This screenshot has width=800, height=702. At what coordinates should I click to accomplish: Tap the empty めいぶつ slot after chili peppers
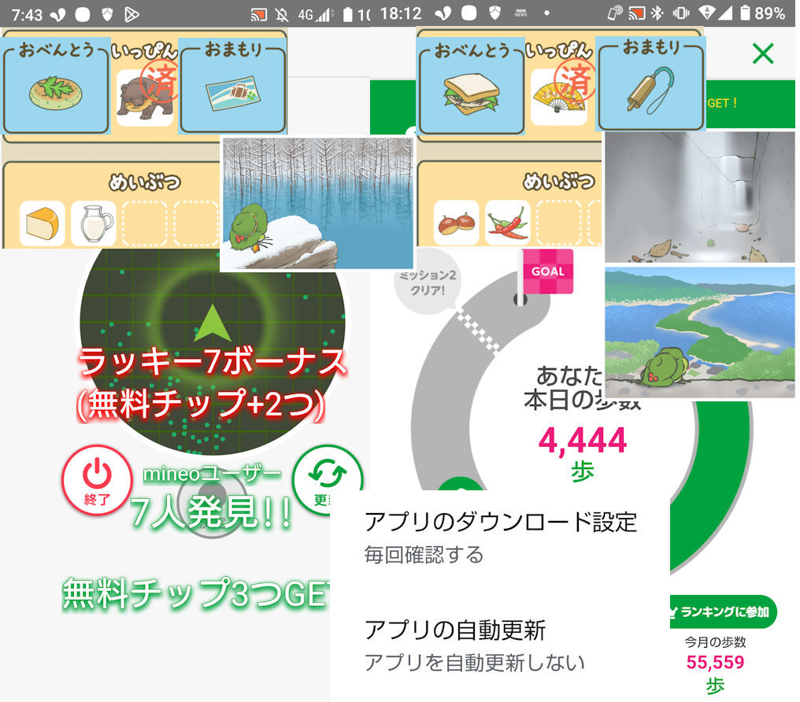point(559,224)
